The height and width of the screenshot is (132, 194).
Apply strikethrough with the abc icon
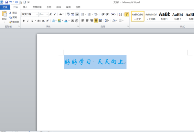pos(39,21)
